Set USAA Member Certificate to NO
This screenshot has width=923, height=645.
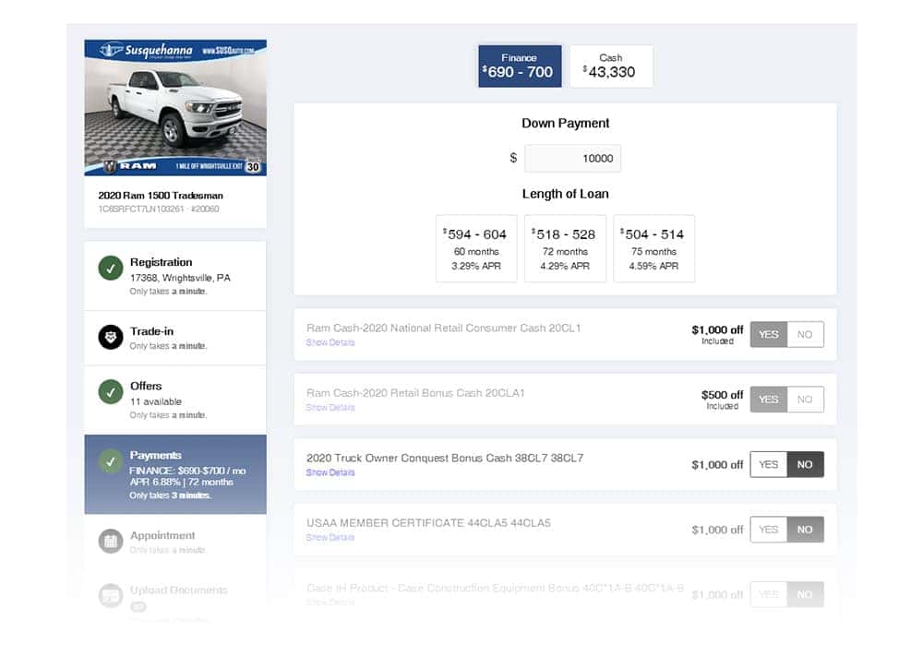coord(805,530)
